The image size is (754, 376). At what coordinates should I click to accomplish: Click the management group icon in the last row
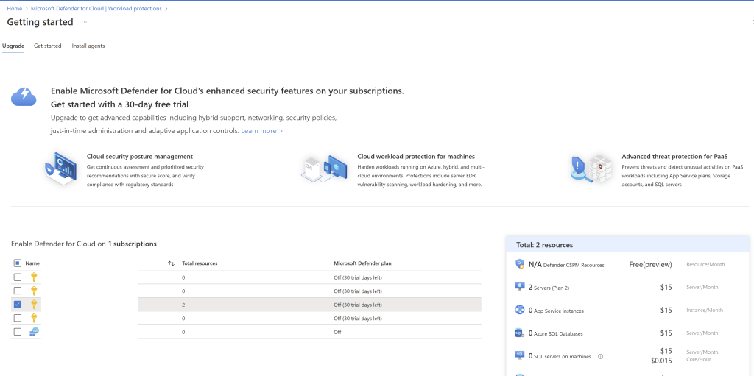coord(34,332)
